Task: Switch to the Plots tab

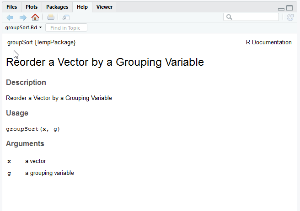Action: pos(32,7)
